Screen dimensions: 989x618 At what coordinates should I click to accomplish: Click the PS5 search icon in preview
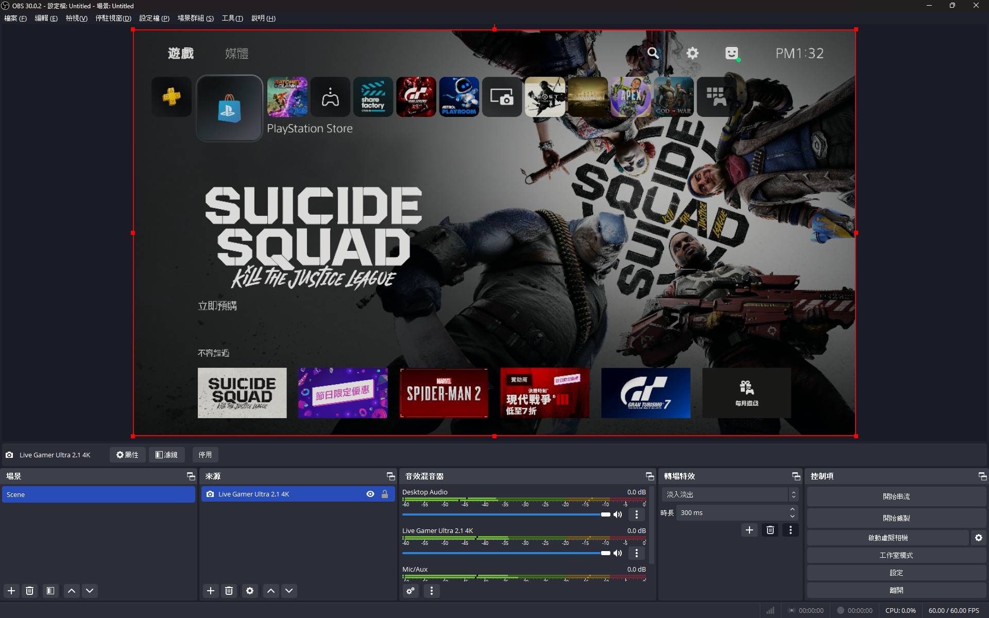pos(653,53)
